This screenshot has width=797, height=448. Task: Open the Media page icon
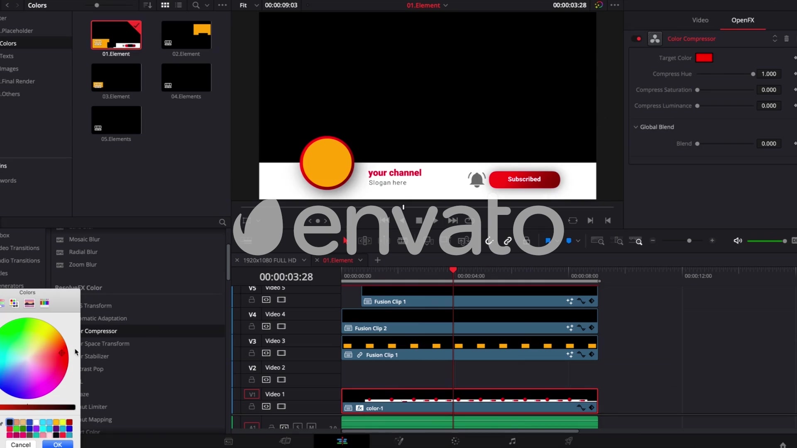(x=229, y=441)
